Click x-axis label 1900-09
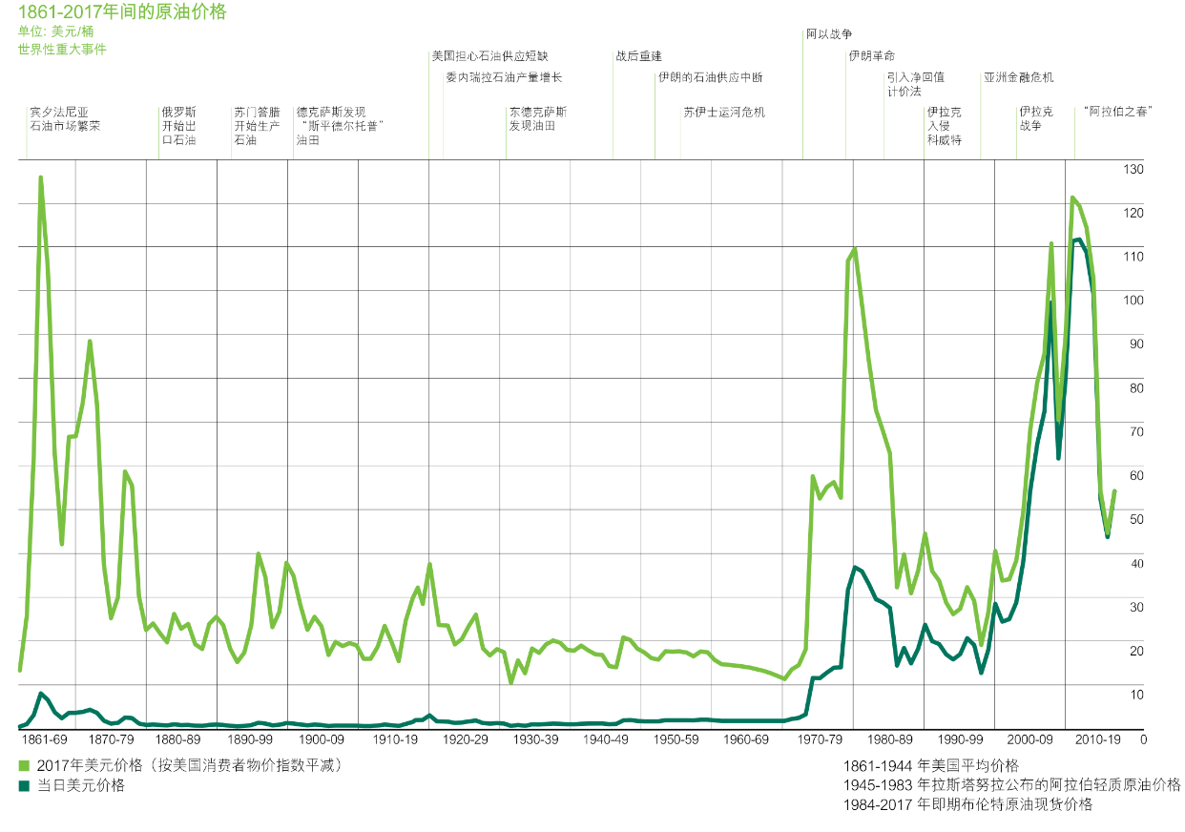Image resolution: width=1185 pixels, height=832 pixels. point(322,739)
